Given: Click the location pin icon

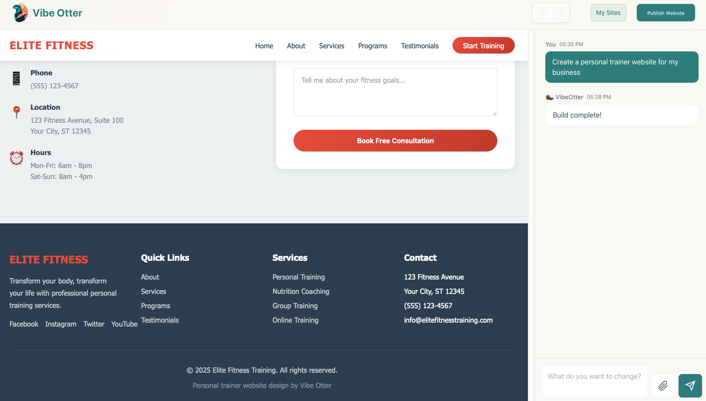Looking at the screenshot, I should click(16, 113).
